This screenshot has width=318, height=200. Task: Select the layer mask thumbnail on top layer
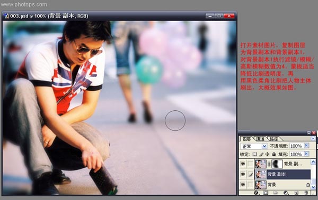(x=277, y=164)
